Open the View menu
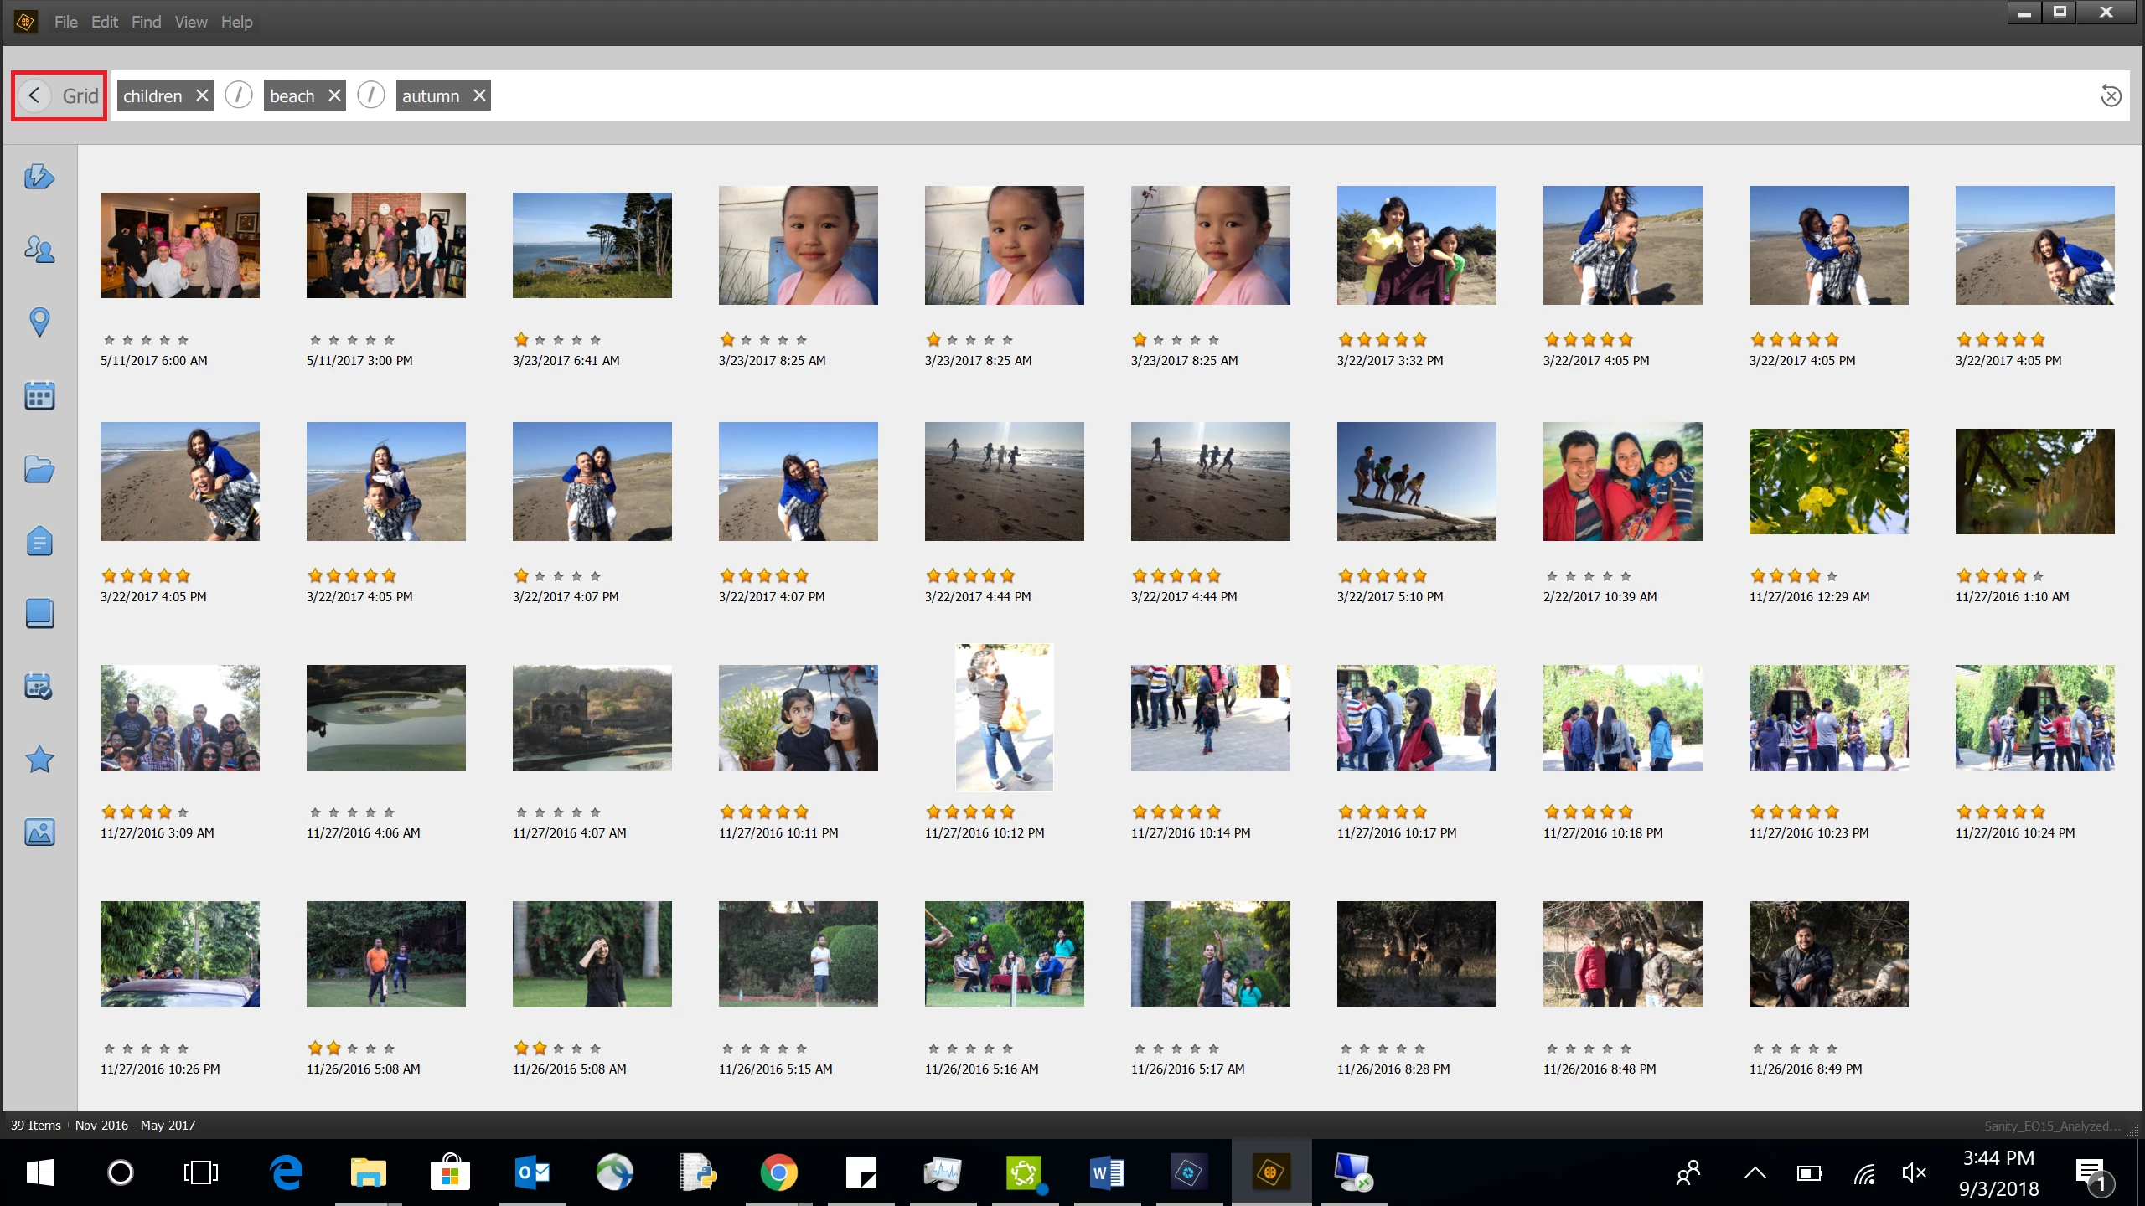The height and width of the screenshot is (1206, 2145). (190, 23)
